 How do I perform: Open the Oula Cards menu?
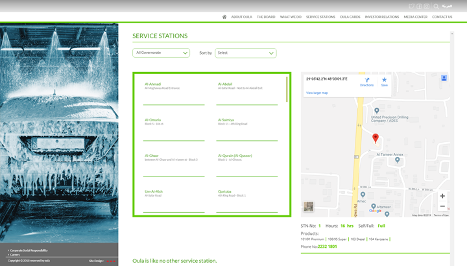[x=350, y=17]
